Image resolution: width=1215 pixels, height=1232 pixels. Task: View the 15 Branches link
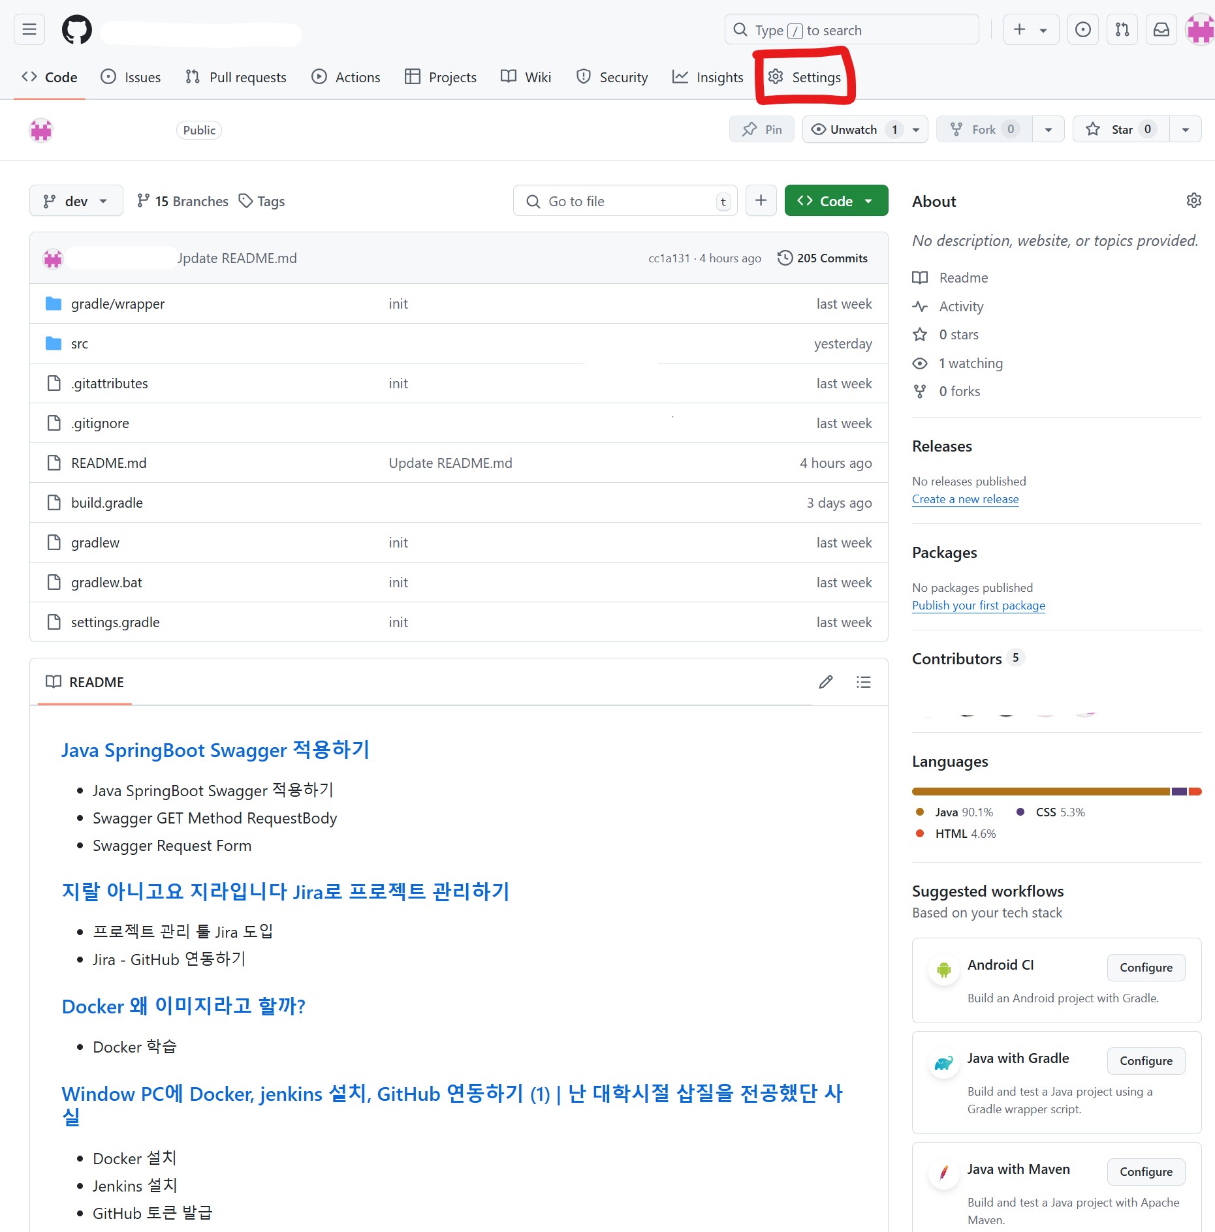(x=183, y=201)
